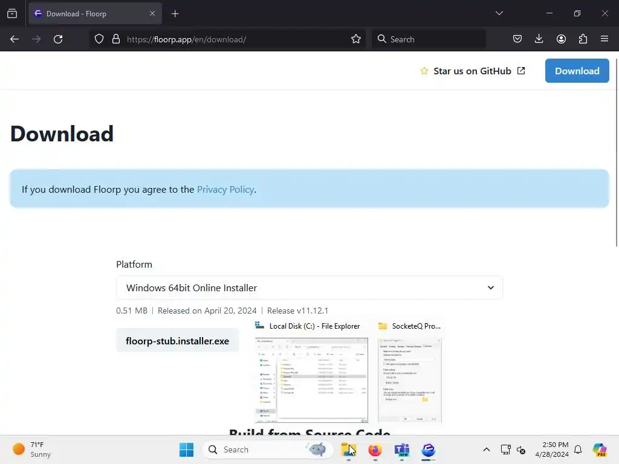Click the 0.51 MB file size text

pyautogui.click(x=132, y=311)
